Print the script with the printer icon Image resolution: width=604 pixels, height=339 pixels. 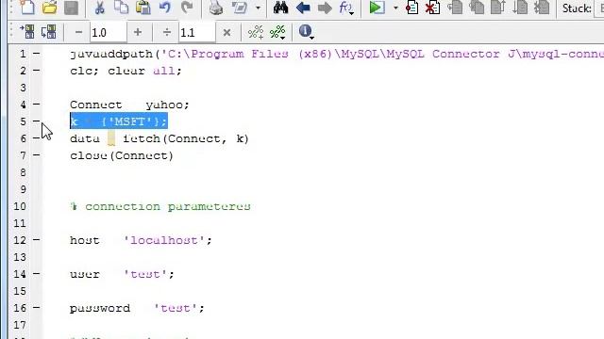[x=216, y=8]
